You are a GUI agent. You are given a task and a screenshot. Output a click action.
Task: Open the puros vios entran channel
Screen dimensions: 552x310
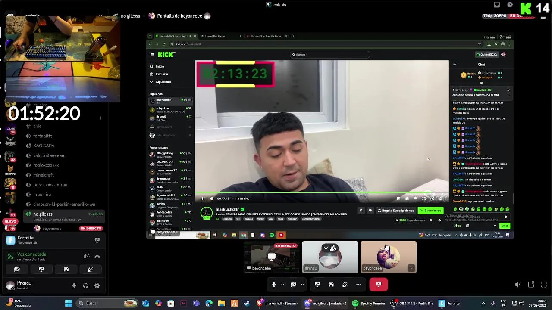coord(50,185)
